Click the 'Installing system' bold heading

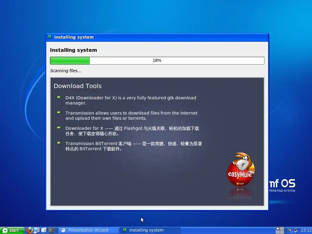point(73,50)
